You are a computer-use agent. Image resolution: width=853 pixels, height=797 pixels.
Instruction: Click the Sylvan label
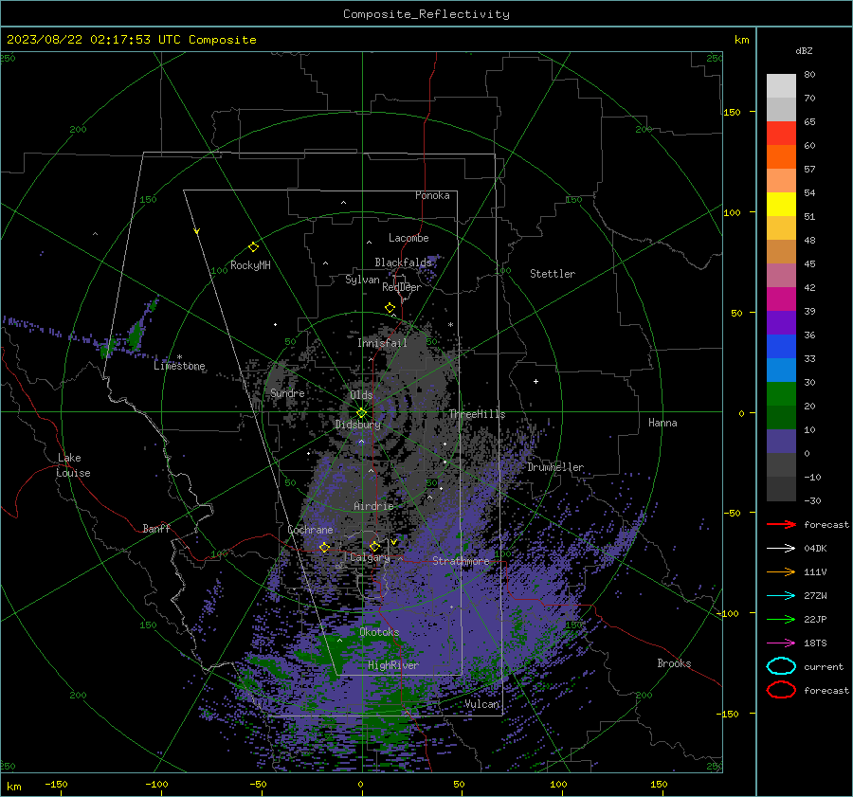point(362,280)
